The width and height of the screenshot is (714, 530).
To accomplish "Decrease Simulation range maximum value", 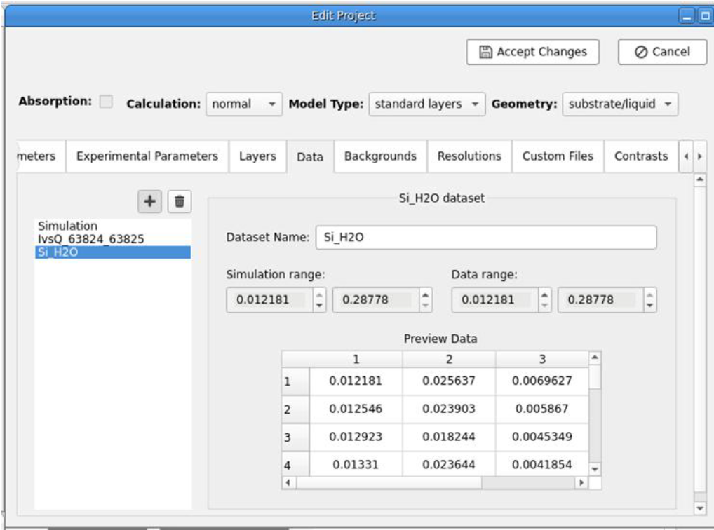I will 425,306.
